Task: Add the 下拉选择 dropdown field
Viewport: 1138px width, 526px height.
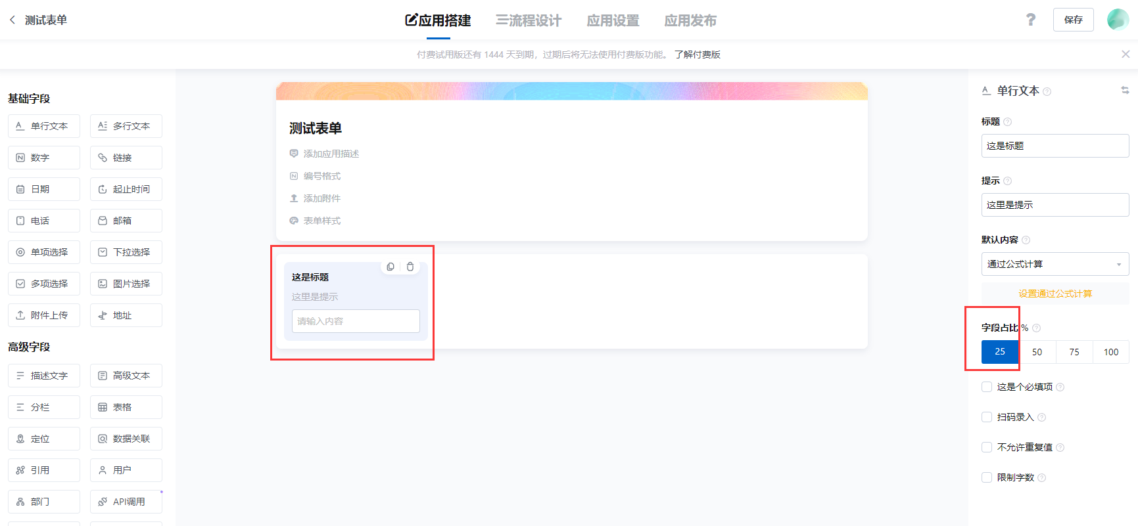Action: point(126,252)
